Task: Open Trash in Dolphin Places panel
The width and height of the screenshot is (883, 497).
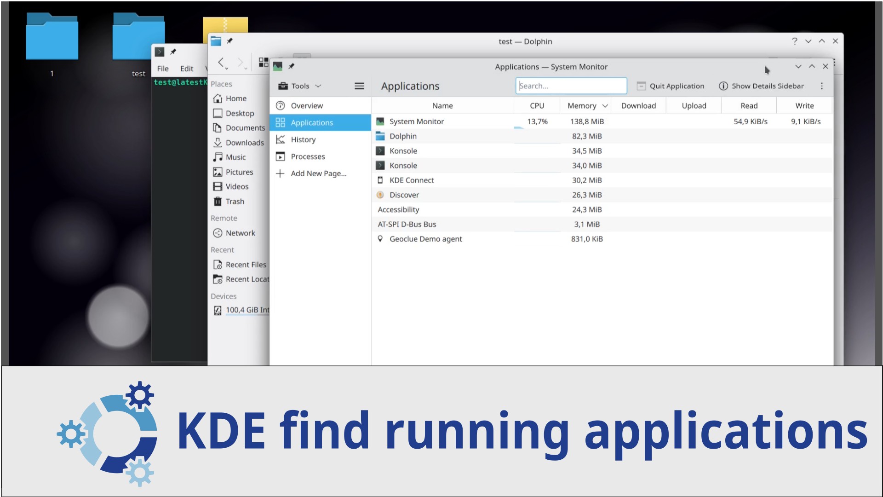Action: (x=235, y=202)
